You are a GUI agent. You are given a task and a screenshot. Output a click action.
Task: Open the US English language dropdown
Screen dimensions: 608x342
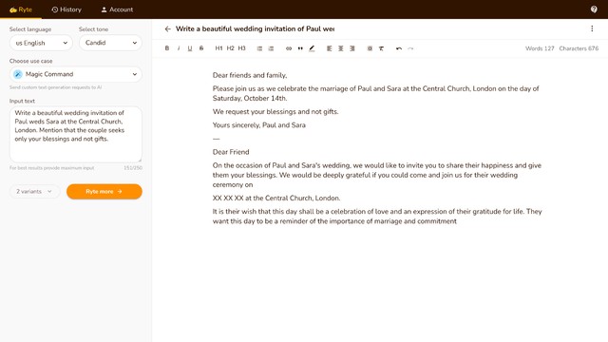41,43
